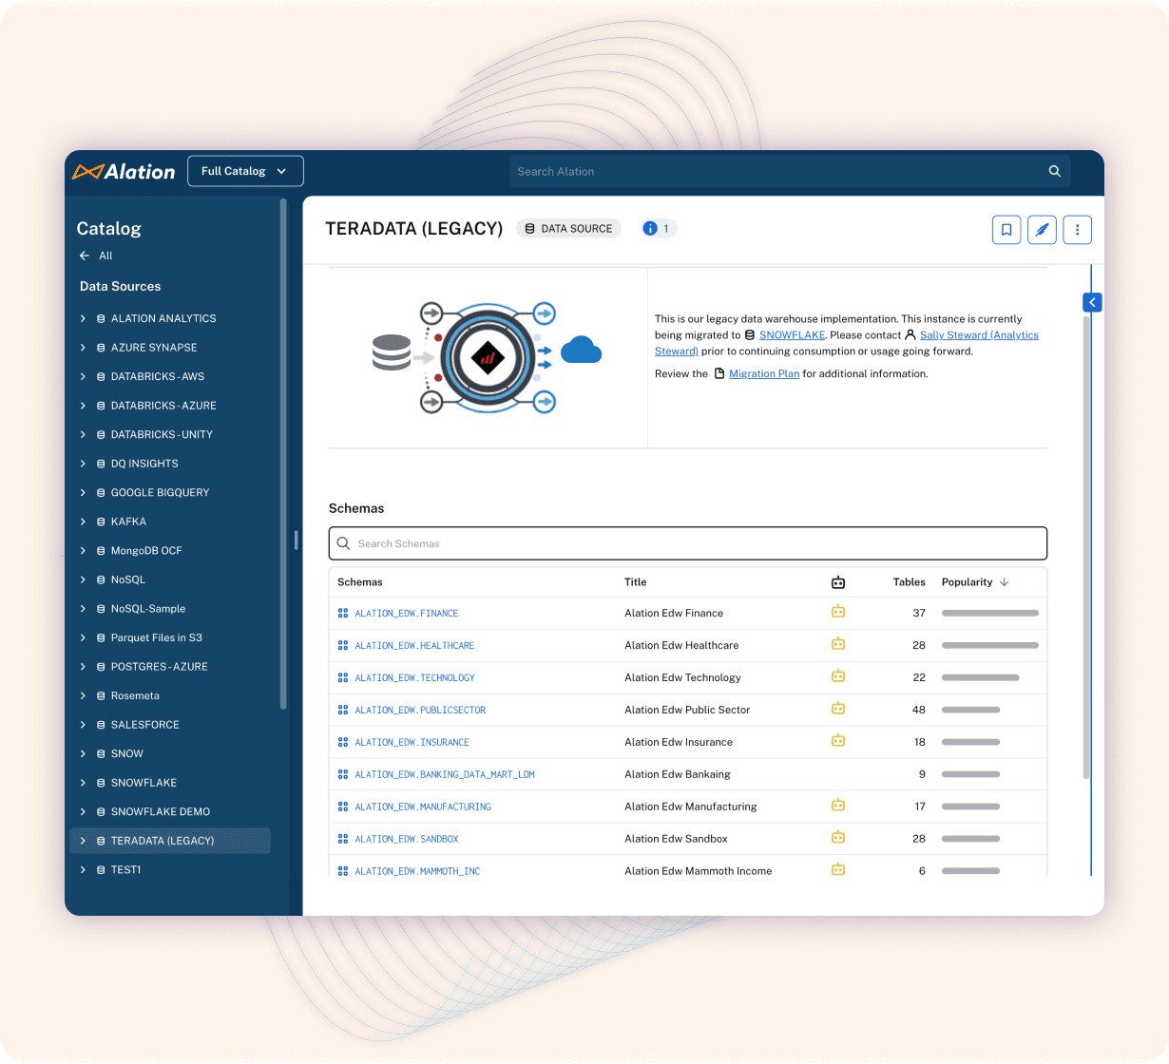Open the Full Catalog dropdown
Image resolution: width=1169 pixels, height=1064 pixels.
point(244,171)
